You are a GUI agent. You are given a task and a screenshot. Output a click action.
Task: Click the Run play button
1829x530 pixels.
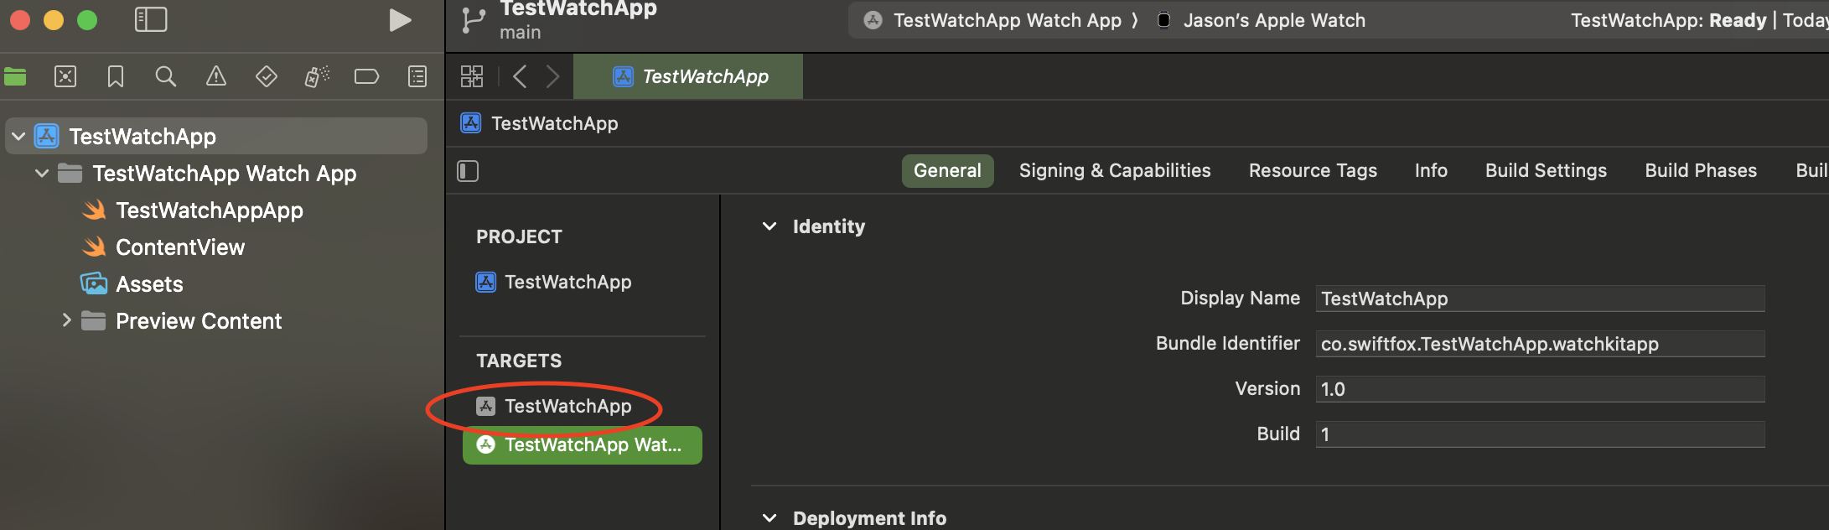coord(400,20)
